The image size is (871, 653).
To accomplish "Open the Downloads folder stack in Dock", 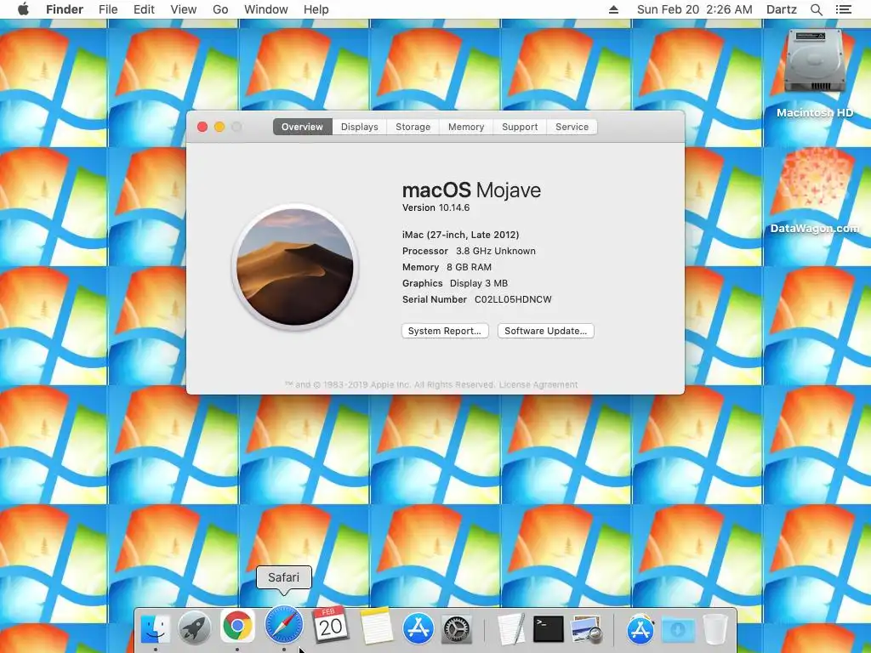I will 678,630.
